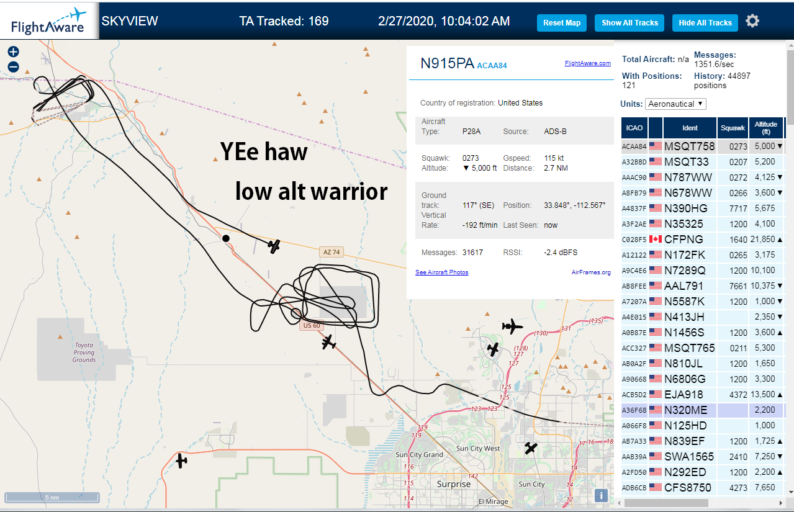Select the N413JH row

[x=702, y=317]
